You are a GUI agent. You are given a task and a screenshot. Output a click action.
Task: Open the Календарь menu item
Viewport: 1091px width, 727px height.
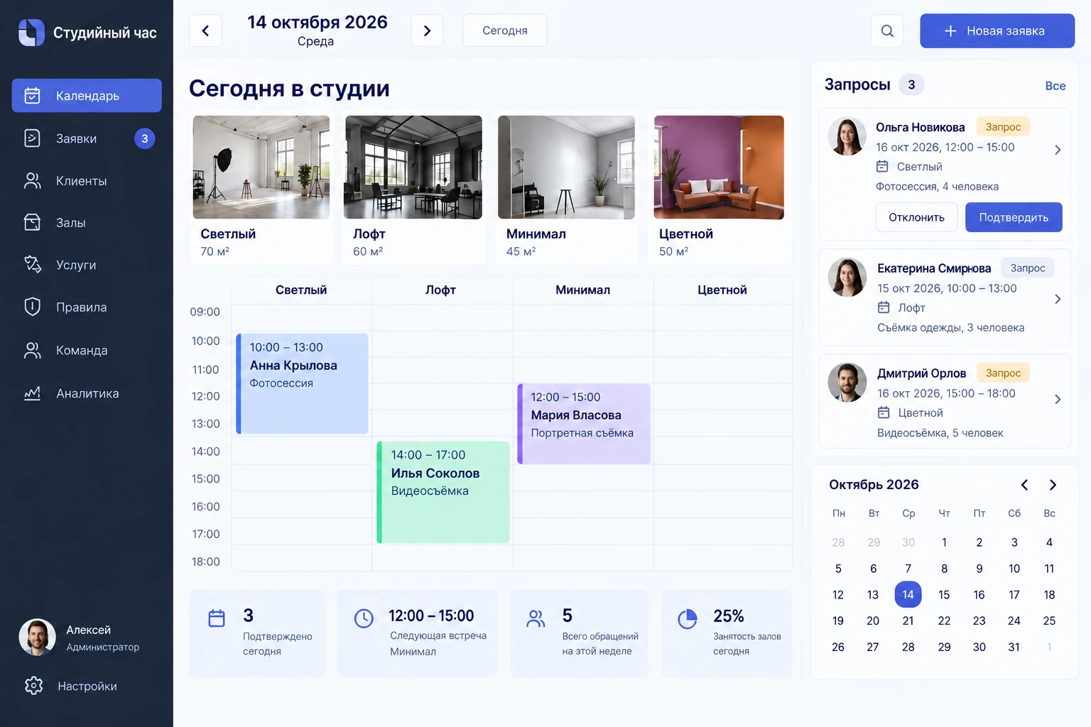click(x=87, y=95)
